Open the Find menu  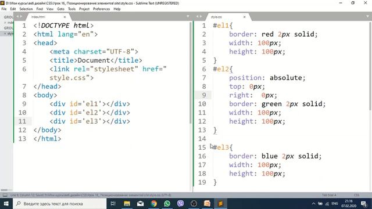pos(40,9)
